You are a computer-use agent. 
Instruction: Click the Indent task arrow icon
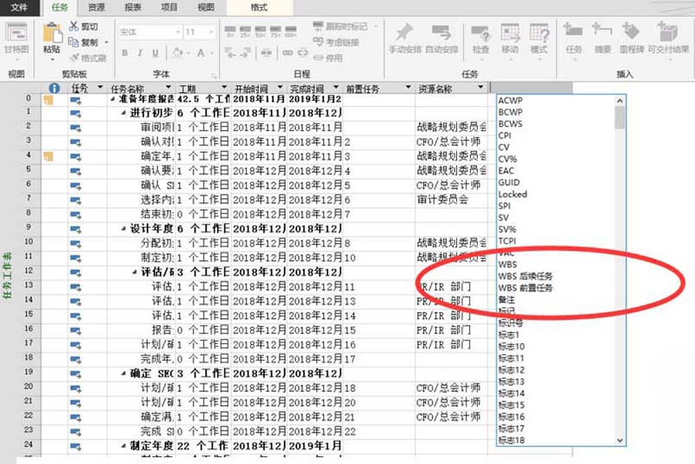[245, 53]
